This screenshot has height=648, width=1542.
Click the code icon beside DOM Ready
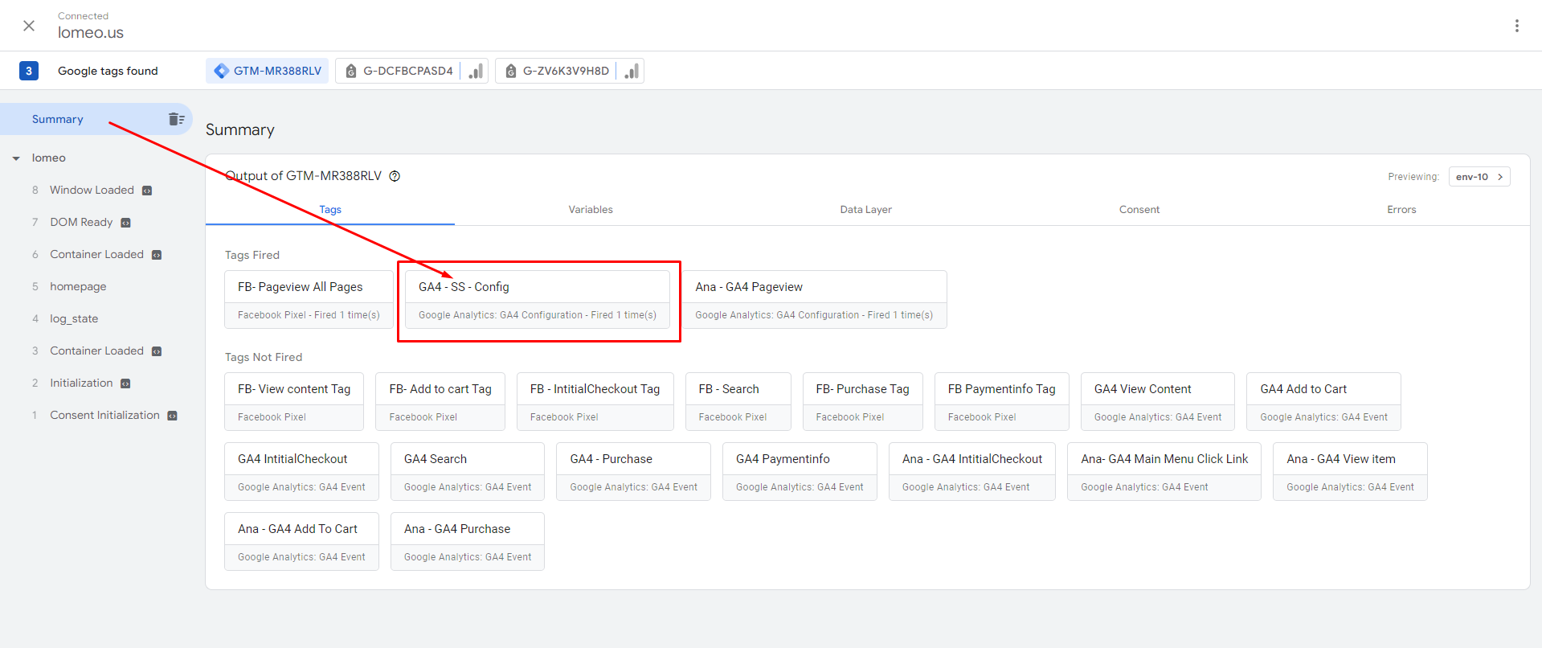click(x=125, y=223)
